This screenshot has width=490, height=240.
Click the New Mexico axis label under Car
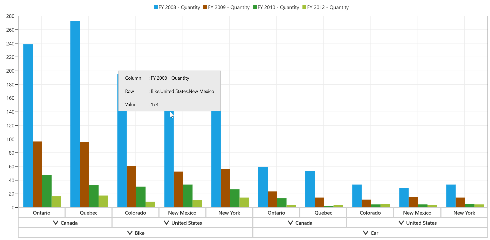(417, 213)
